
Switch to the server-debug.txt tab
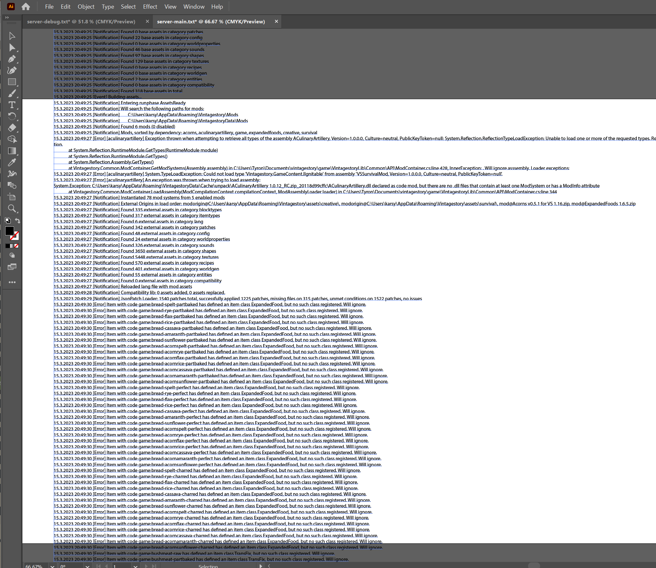tap(81, 21)
